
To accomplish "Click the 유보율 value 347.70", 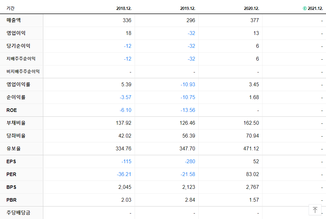I will pyautogui.click(x=187, y=149).
